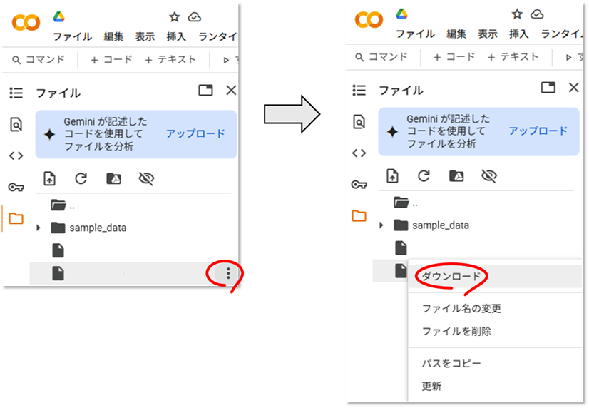This screenshot has height=408, width=589.
Task: Go to parent folder '..' in left screenshot
Action: [x=63, y=205]
